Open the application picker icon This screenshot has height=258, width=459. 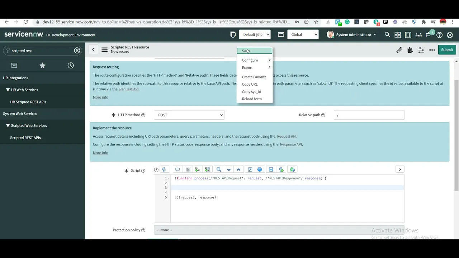[x=281, y=34]
